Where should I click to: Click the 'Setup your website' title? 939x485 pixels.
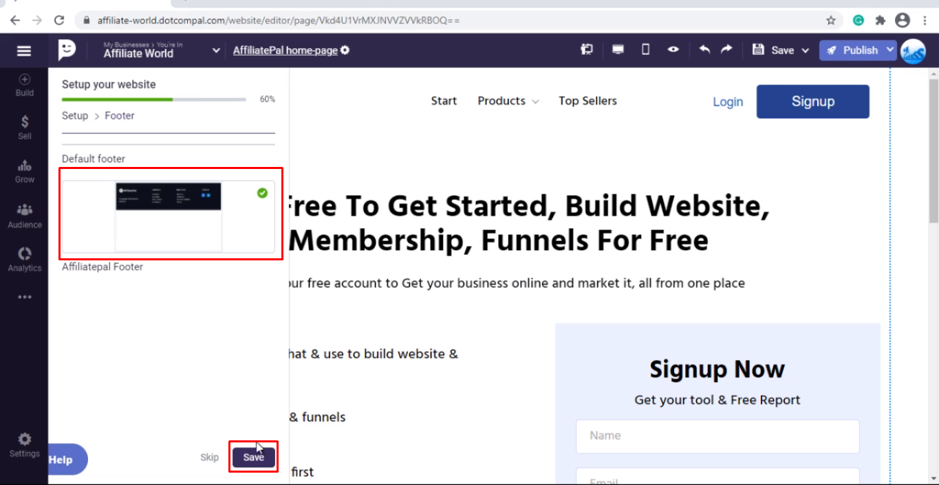pyautogui.click(x=109, y=84)
